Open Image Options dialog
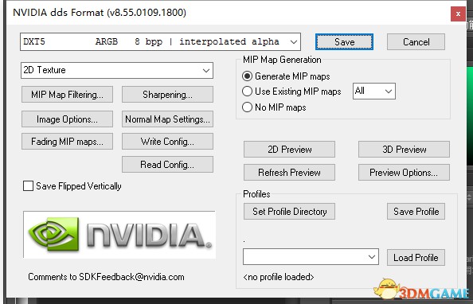The width and height of the screenshot is (473, 304). click(x=67, y=119)
